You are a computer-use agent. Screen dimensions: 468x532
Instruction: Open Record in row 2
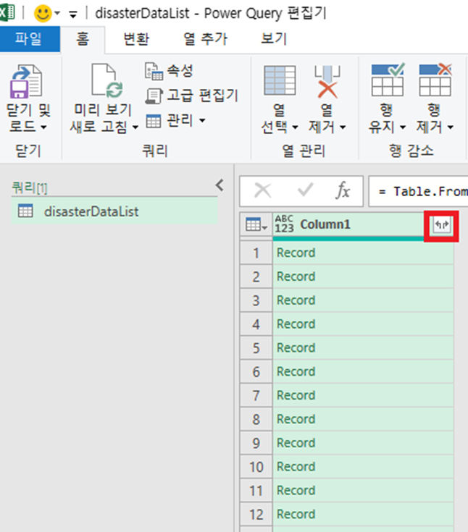pos(296,276)
